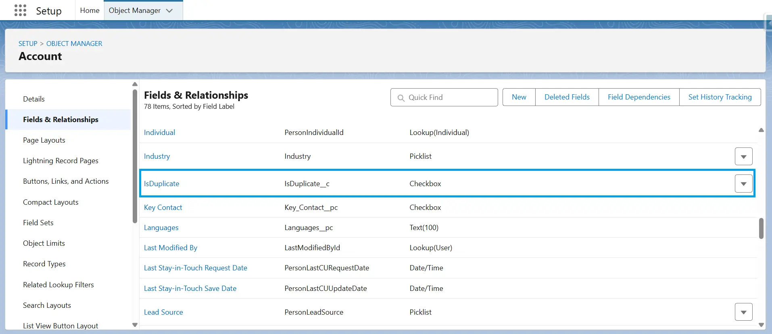Click the fields list scroll down arrow
This screenshot has width=772, height=334.
761,325
